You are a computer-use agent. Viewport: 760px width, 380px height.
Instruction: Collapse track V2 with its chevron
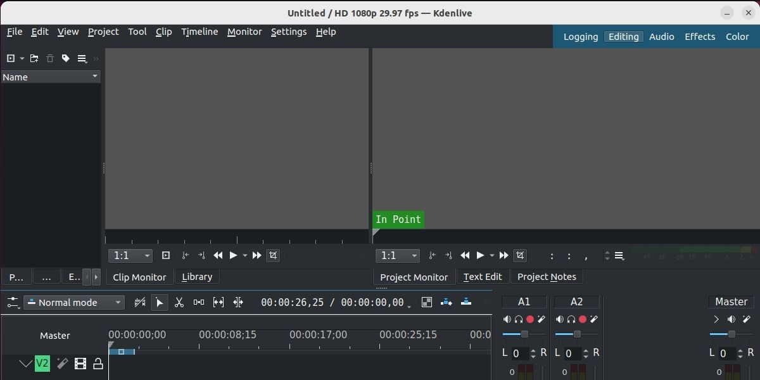pyautogui.click(x=25, y=364)
